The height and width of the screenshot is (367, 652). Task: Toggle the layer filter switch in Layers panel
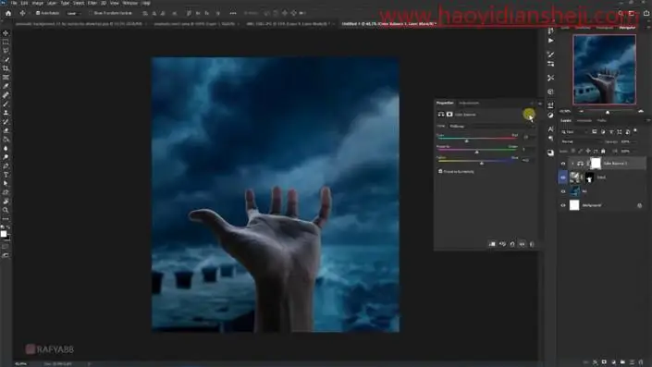[635, 131]
